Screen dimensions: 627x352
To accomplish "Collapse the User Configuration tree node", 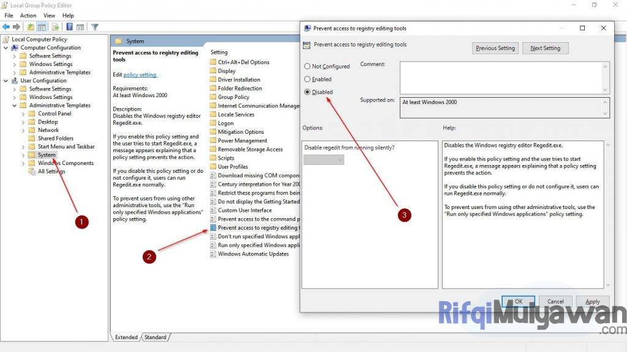I will [x=7, y=80].
